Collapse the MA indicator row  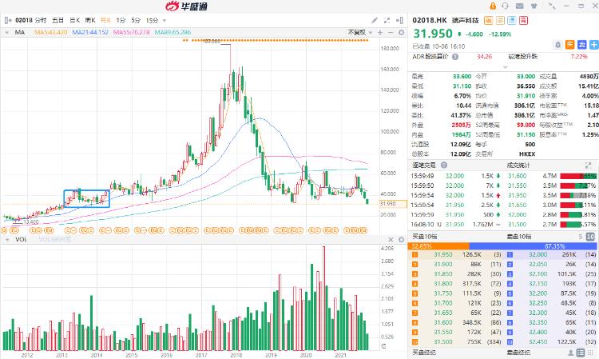click(7, 33)
